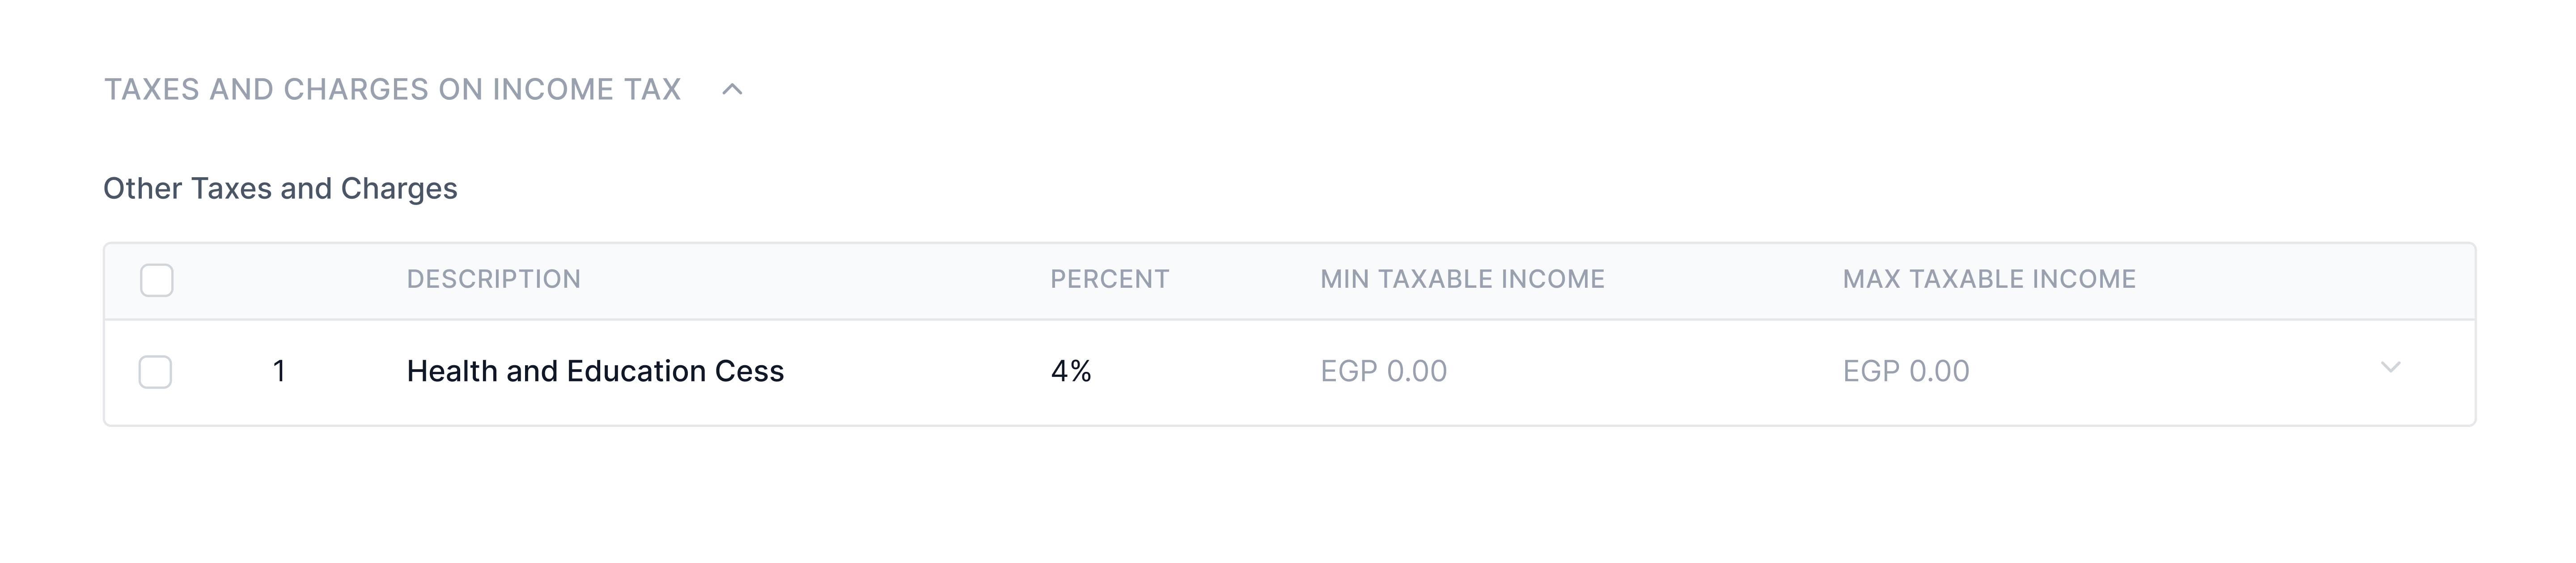Click the row number 1 cell
The image size is (2576, 563).
point(280,372)
